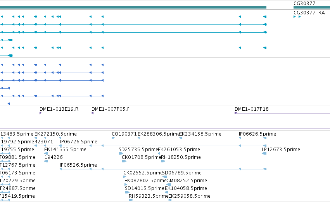The image size is (330, 202).
Task: Select the 194226 EST arrow glyph
Action: (46, 161)
